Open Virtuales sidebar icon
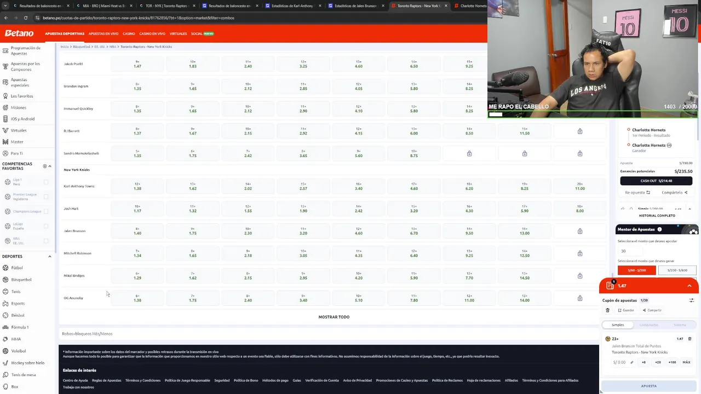This screenshot has height=394, width=701. [5, 130]
